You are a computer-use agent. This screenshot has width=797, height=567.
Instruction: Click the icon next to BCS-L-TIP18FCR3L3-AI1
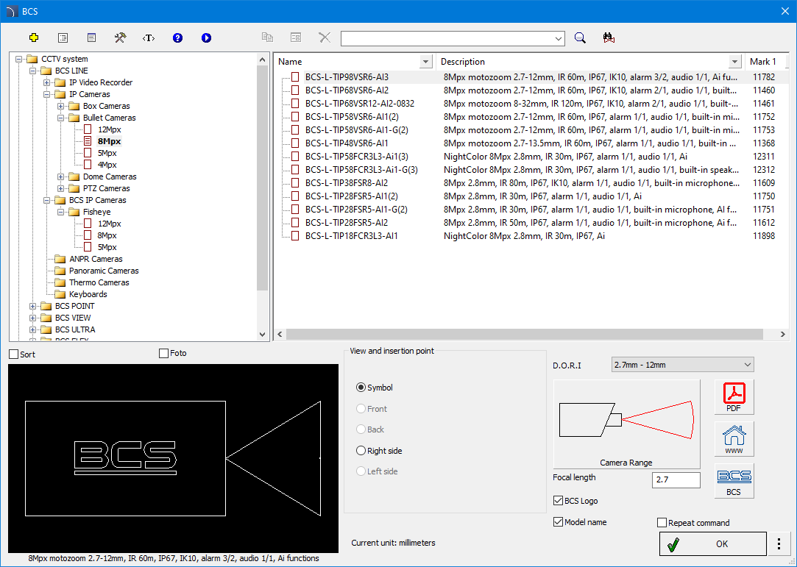pos(295,236)
